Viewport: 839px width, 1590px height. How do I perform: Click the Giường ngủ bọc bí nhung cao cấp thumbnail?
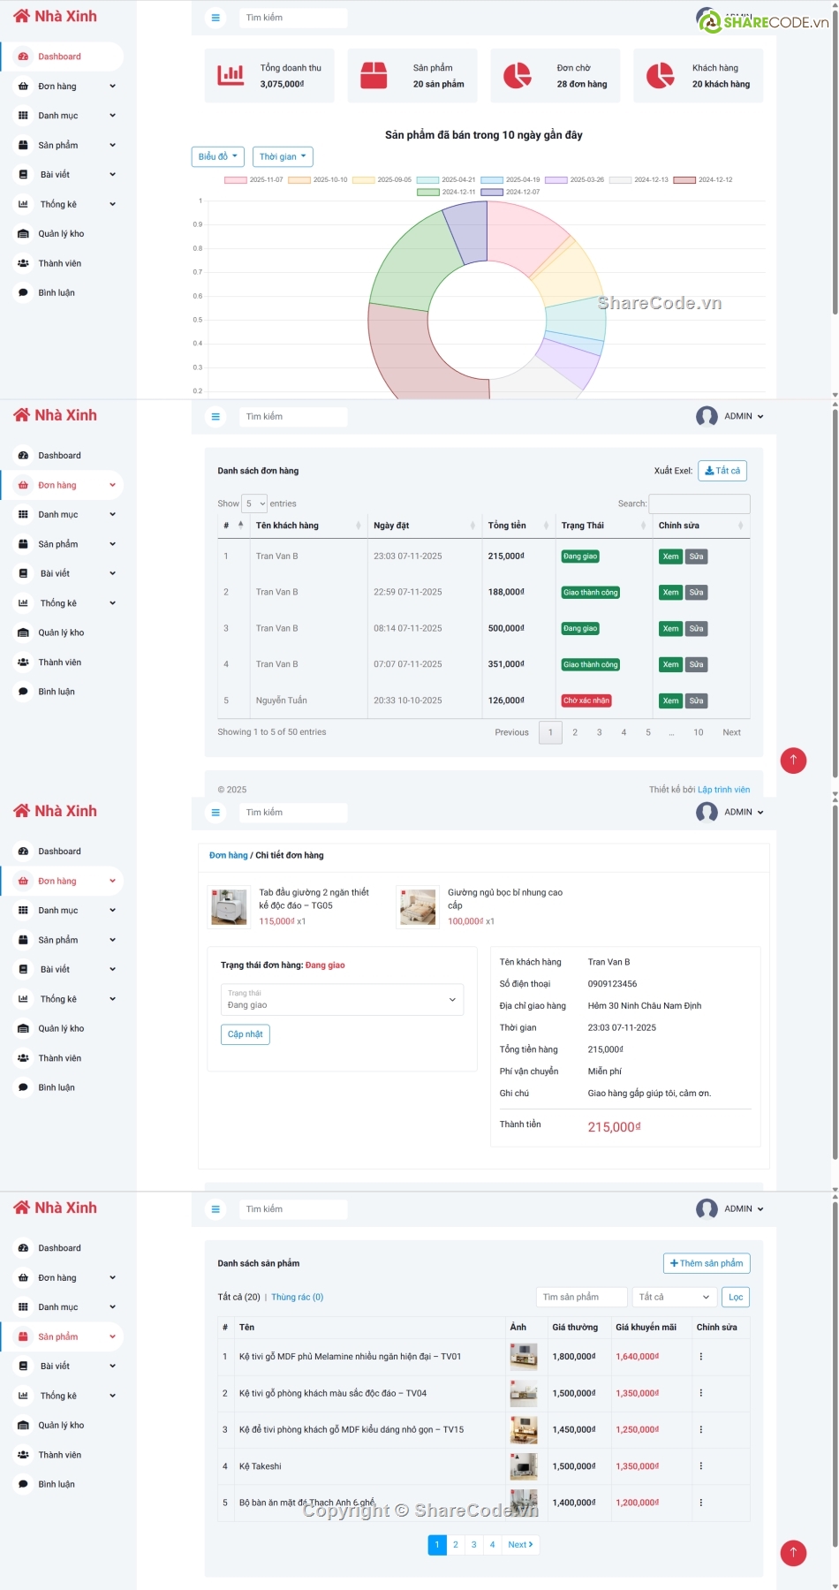click(418, 907)
